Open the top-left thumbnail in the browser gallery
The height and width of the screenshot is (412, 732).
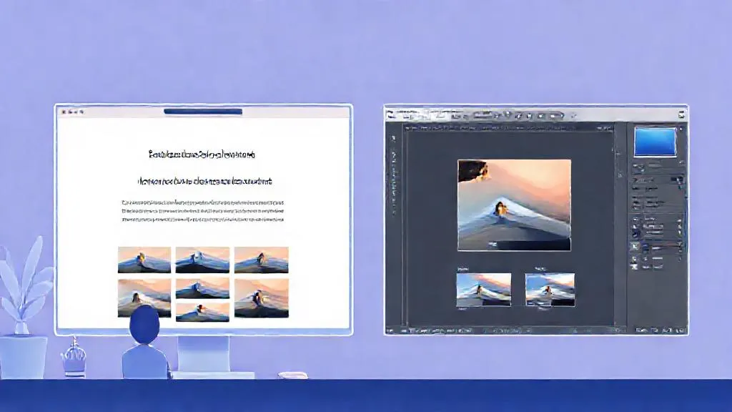[x=144, y=260]
